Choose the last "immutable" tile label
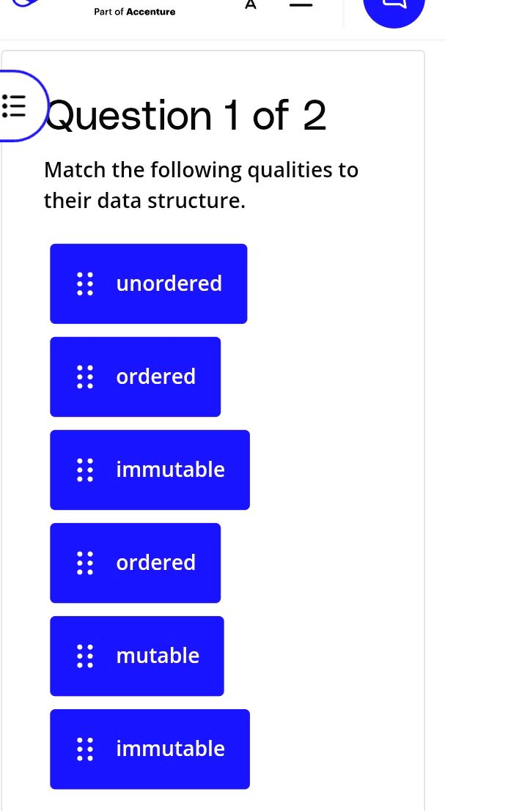 pyautogui.click(x=170, y=749)
